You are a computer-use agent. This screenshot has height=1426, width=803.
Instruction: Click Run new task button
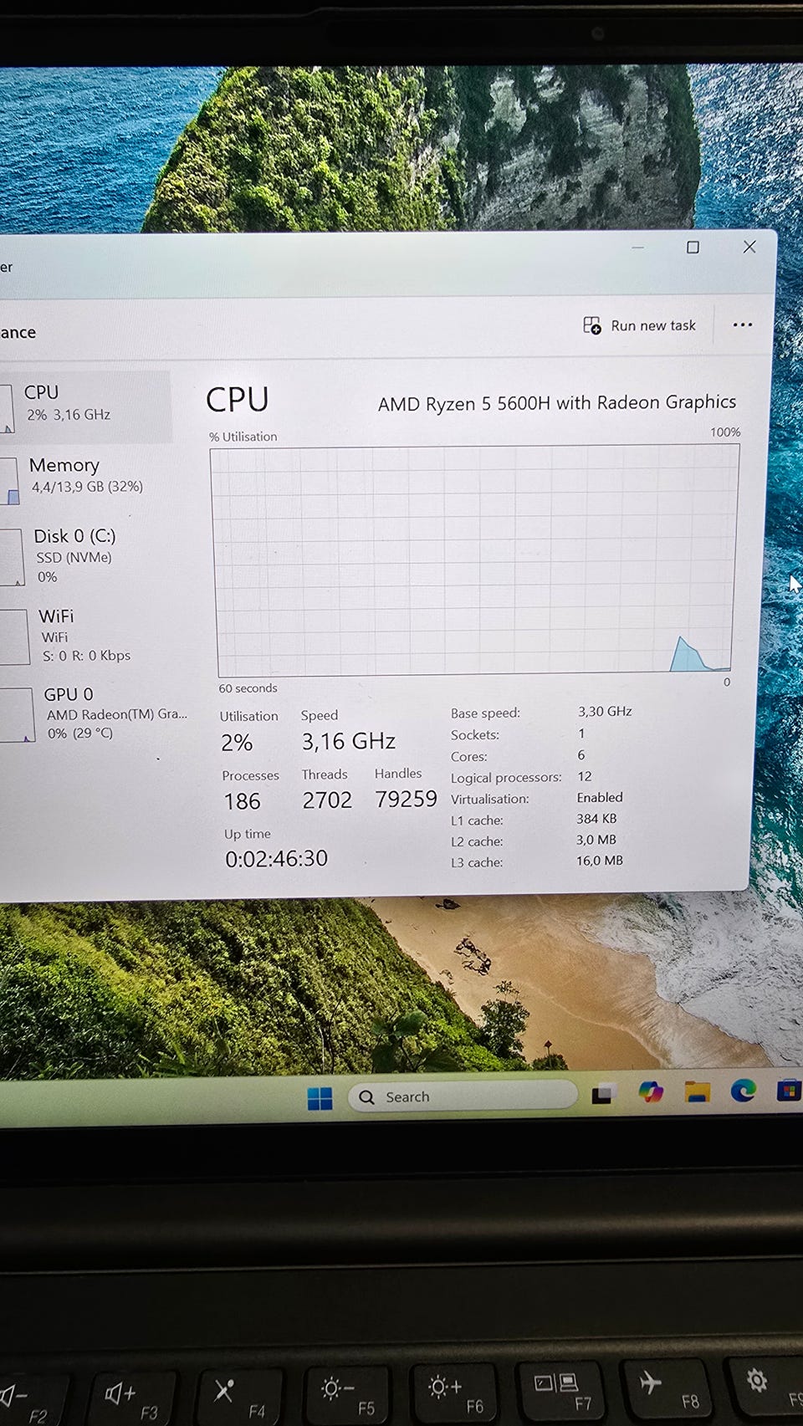[x=639, y=325]
